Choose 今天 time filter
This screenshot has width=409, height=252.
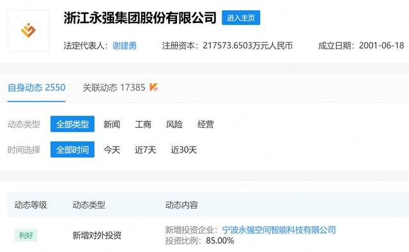tap(112, 150)
